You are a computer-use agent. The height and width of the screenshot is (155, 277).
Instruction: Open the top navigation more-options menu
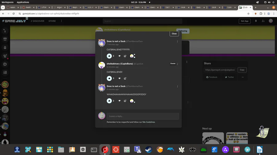coord(62,21)
